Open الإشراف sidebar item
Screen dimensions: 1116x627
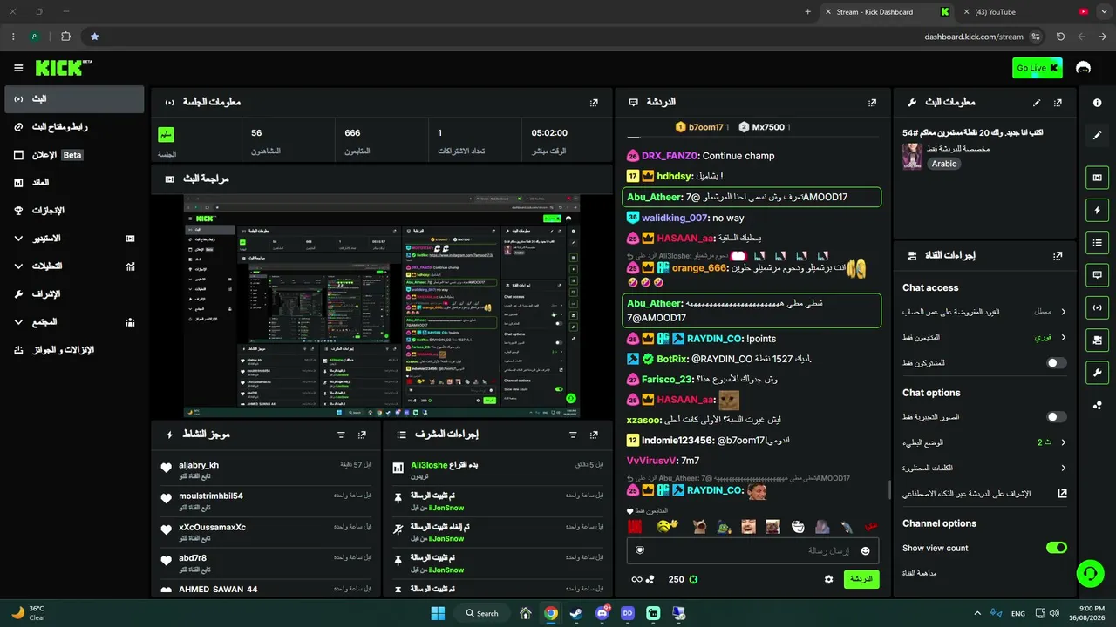[73, 294]
